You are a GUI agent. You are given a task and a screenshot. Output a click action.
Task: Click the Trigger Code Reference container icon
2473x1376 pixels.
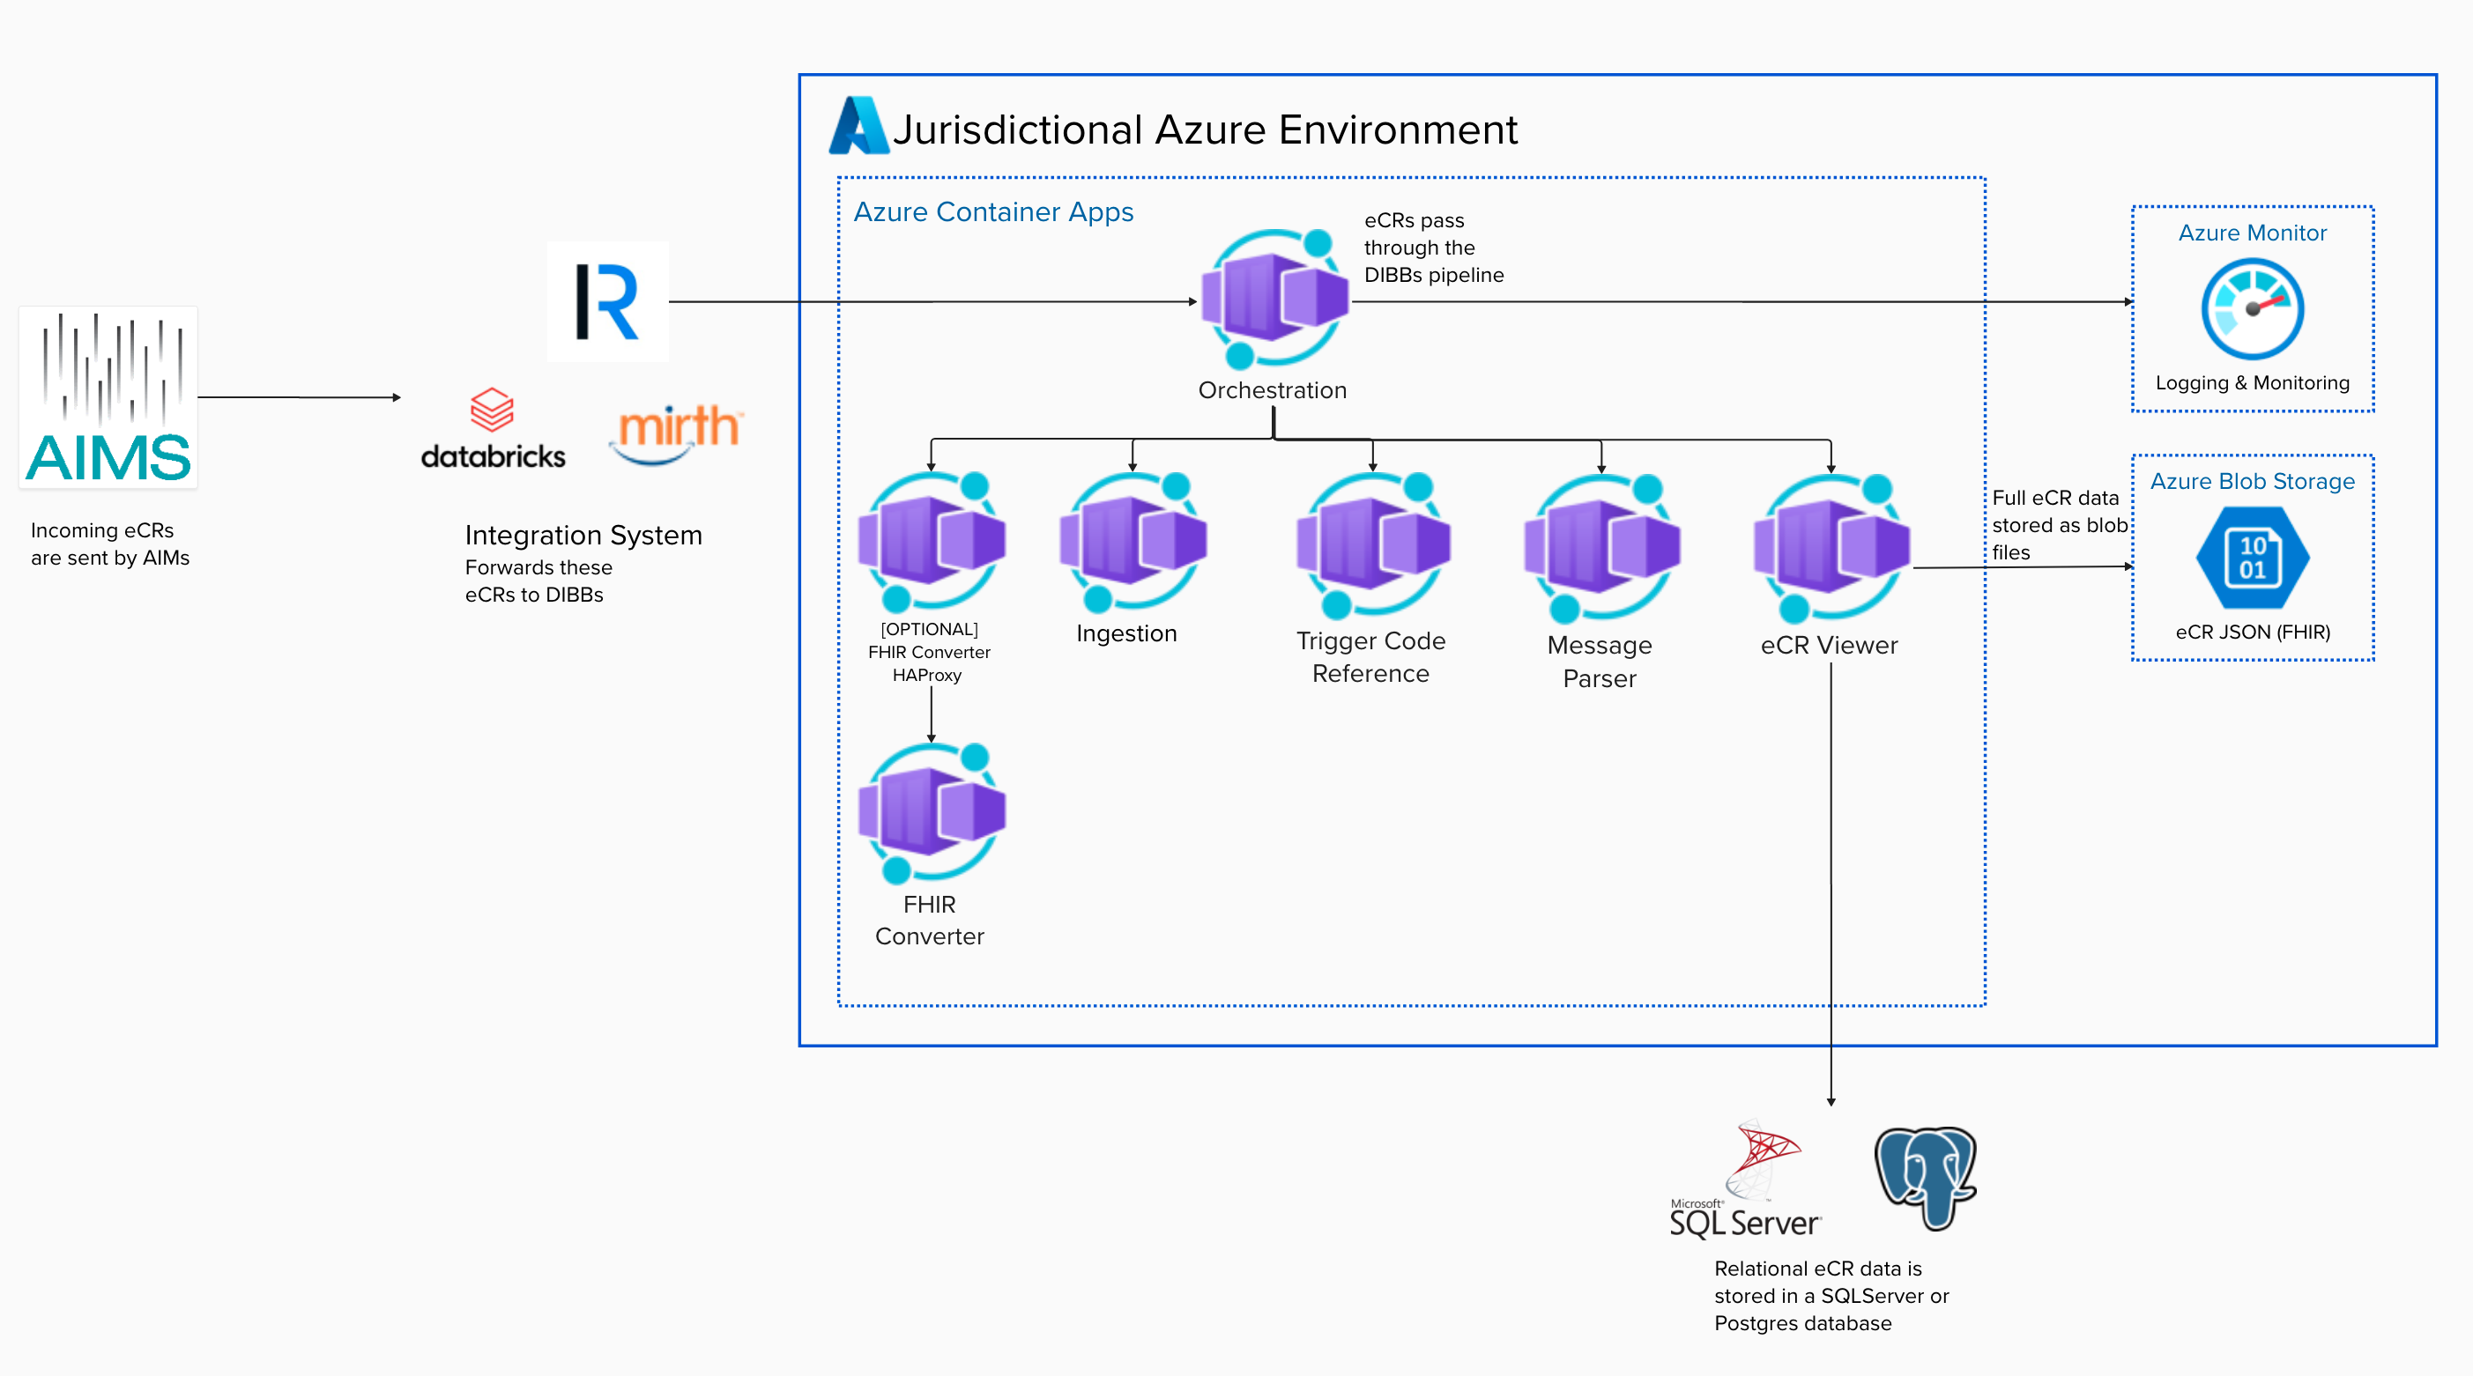tap(1373, 545)
